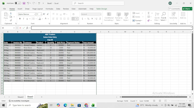
Task: Toggle the AutoSave switch
Action: 18,3
